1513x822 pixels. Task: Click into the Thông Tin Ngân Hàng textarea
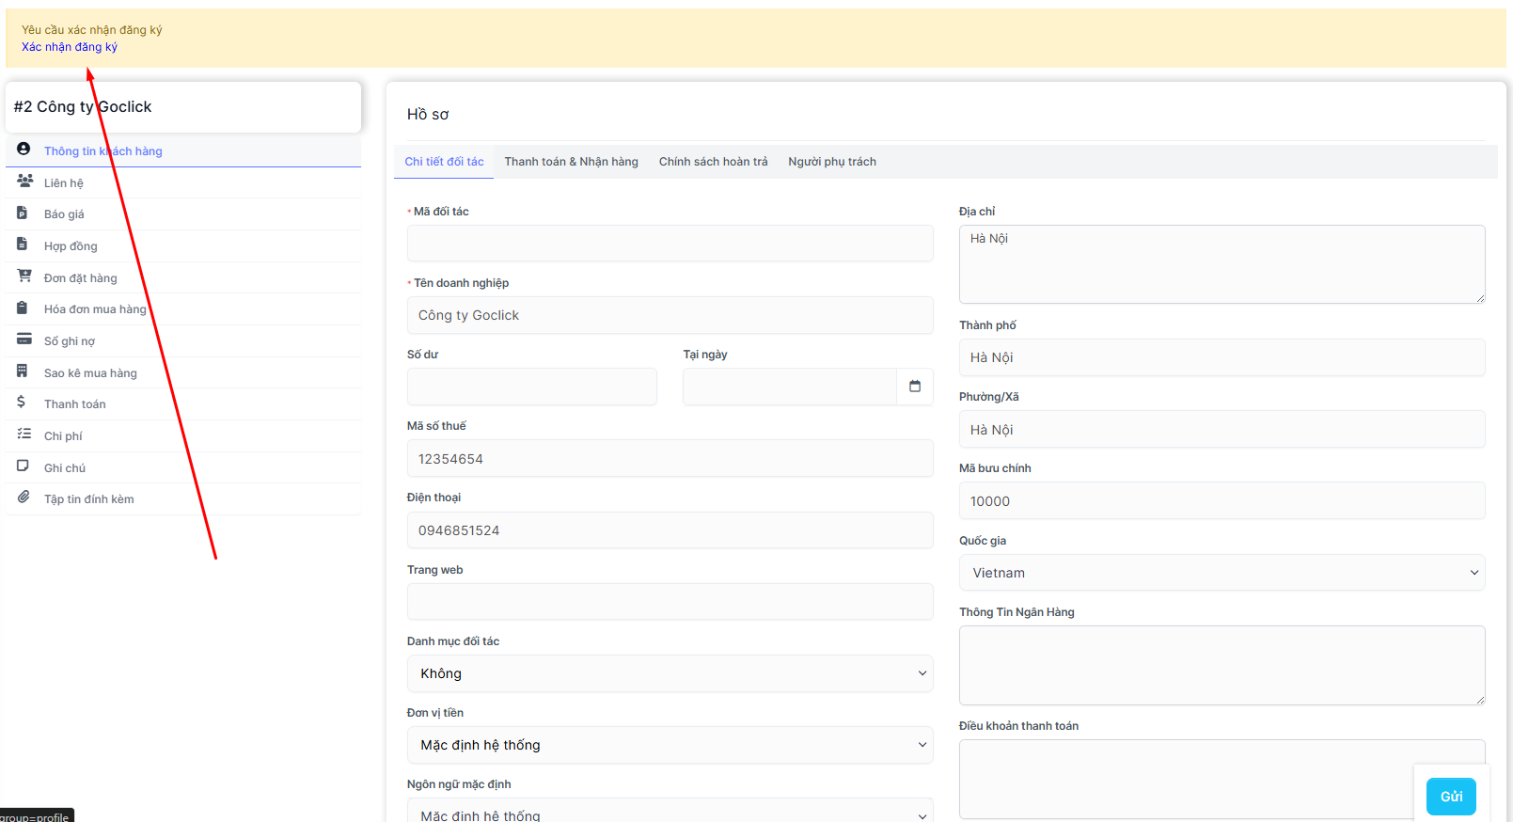1221,664
